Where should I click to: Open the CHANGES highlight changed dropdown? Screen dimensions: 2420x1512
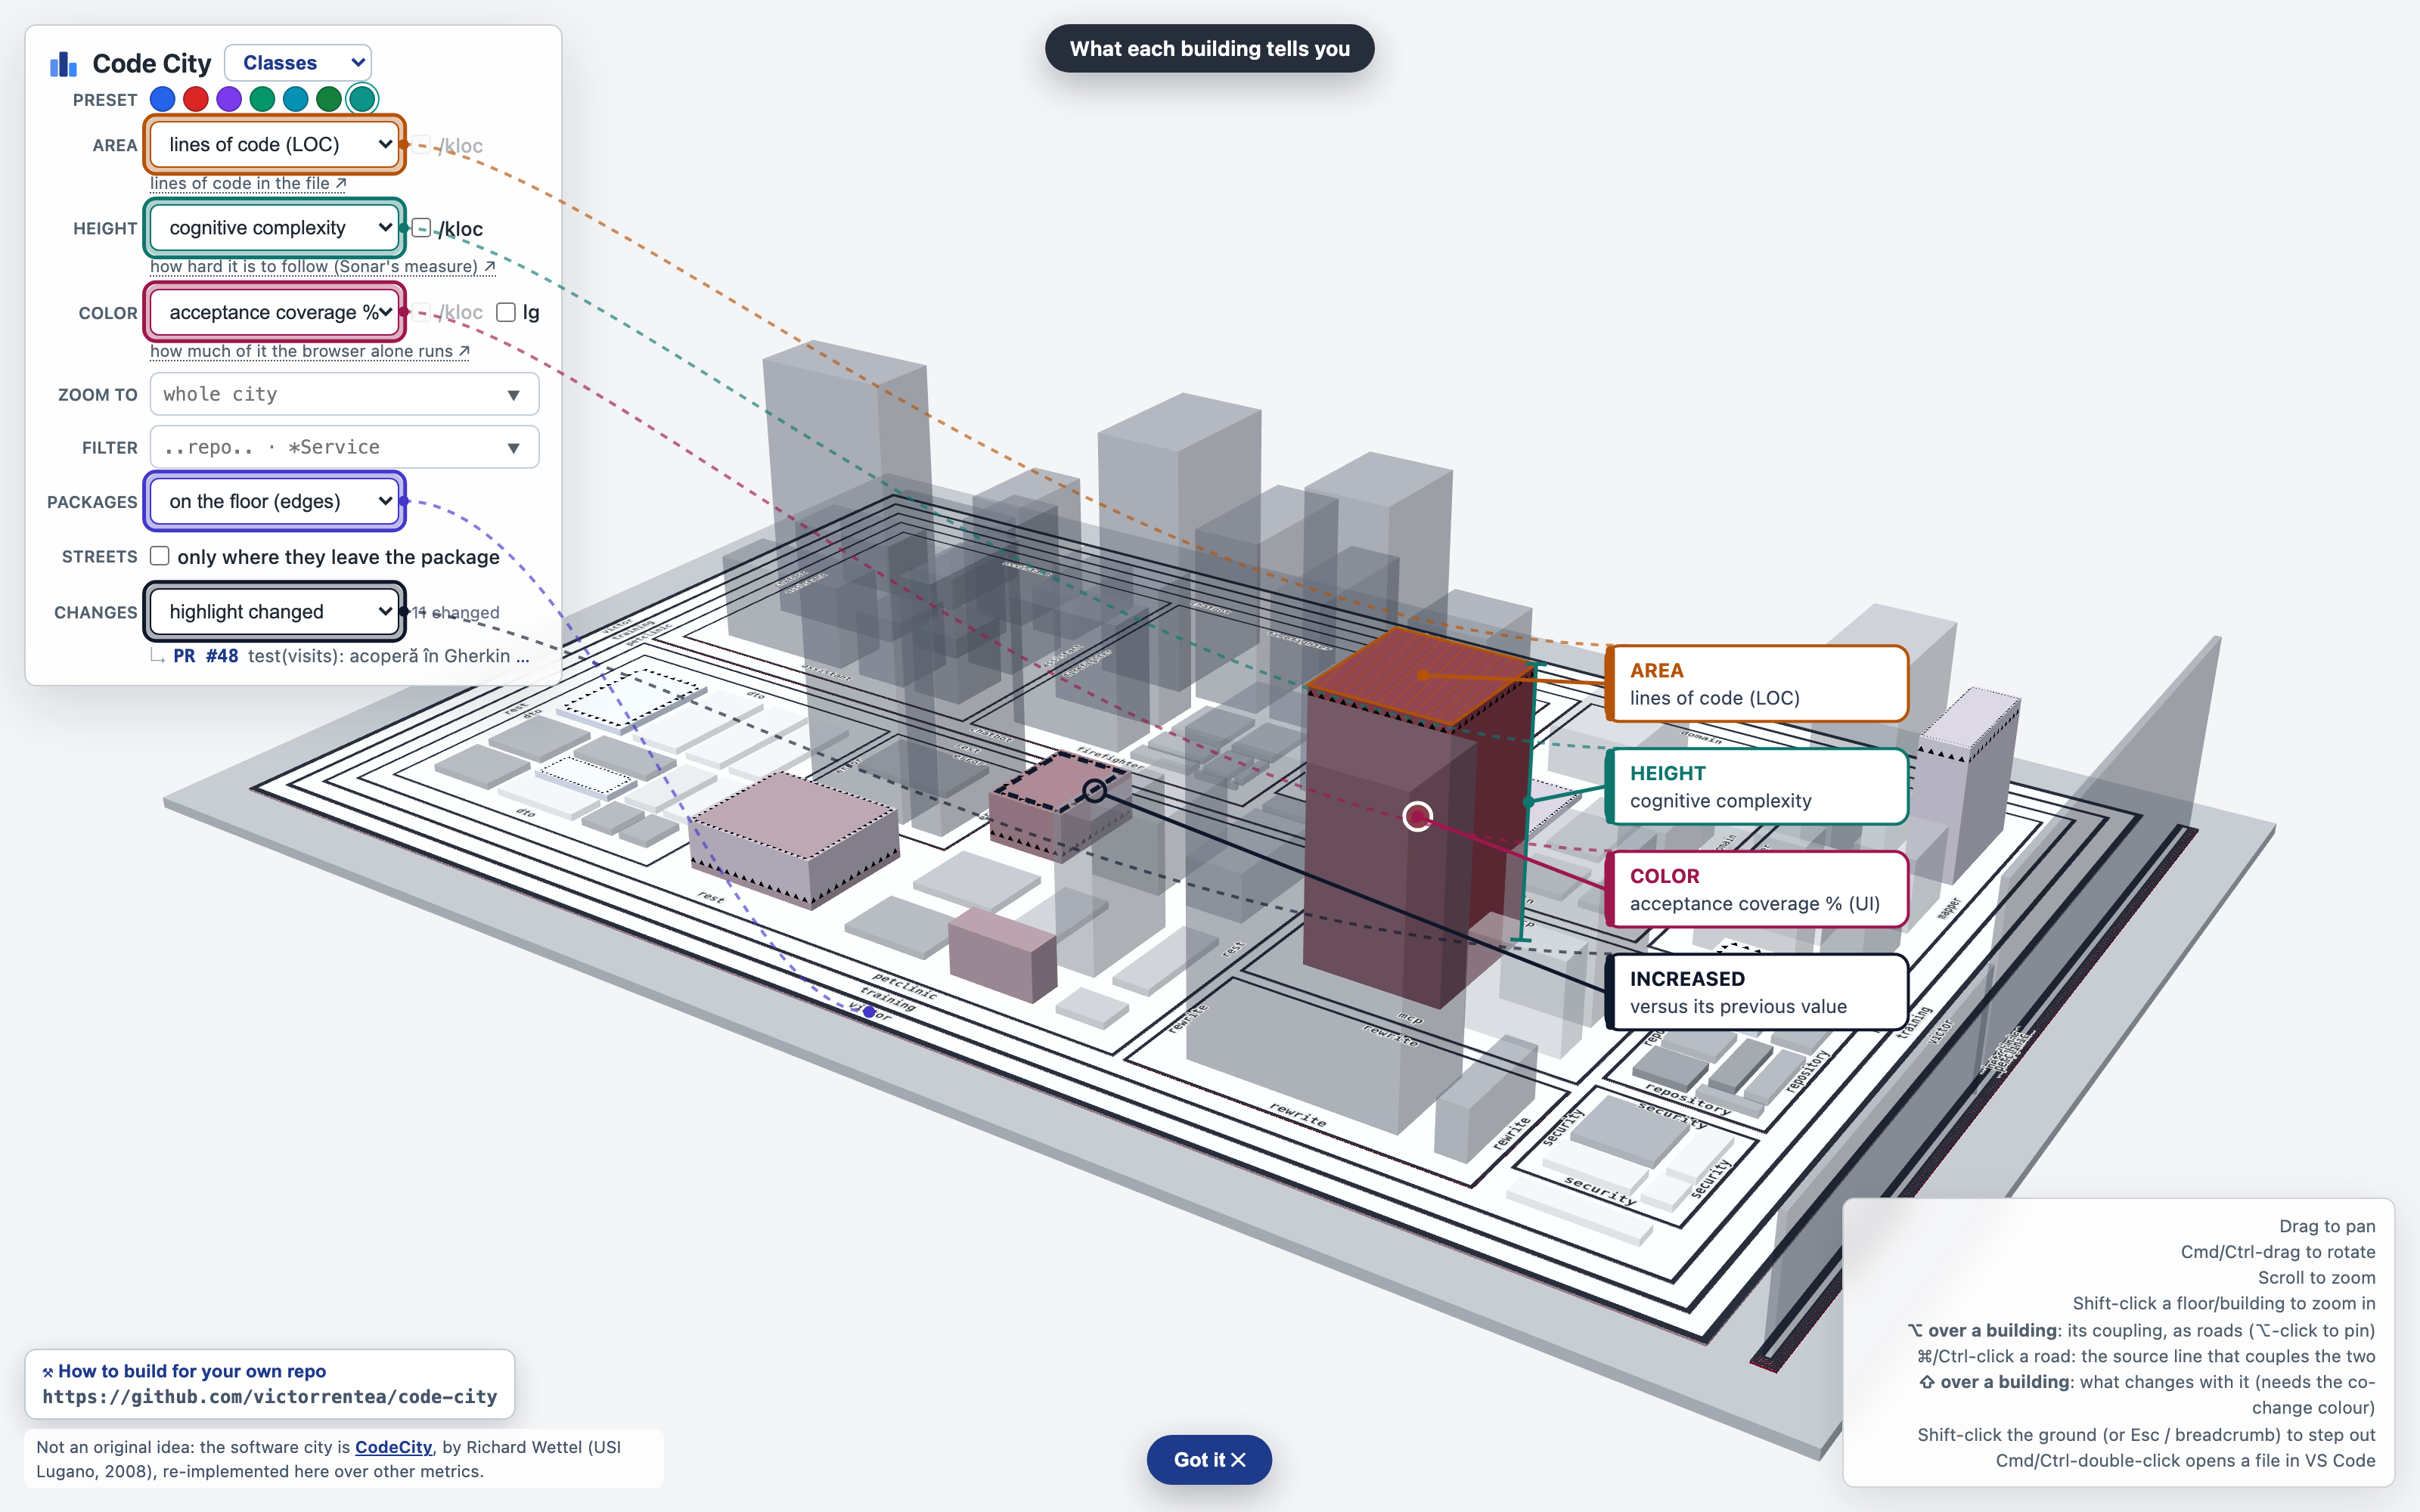pyautogui.click(x=275, y=611)
